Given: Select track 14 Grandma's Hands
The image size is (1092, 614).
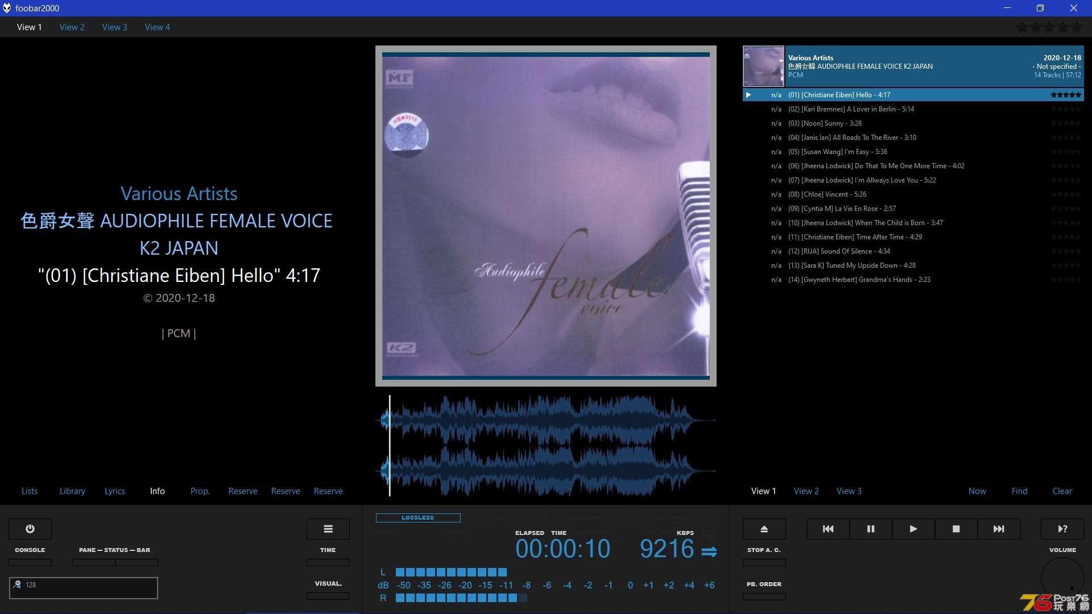Looking at the screenshot, I should click(913, 280).
